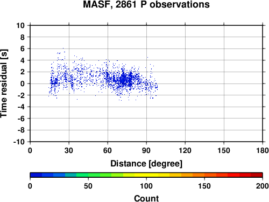This screenshot has width=269, height=202.
Task: Click the -10 tick label on residual axis
Action: point(19,142)
